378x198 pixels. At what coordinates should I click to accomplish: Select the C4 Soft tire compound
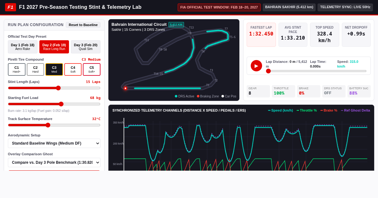[x=73, y=69]
